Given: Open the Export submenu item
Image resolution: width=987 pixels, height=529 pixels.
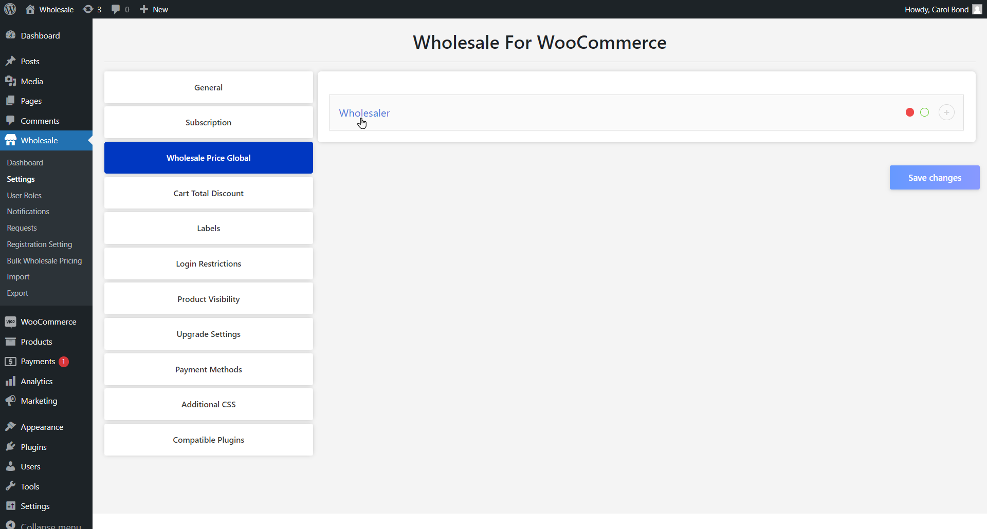Looking at the screenshot, I should (18, 293).
